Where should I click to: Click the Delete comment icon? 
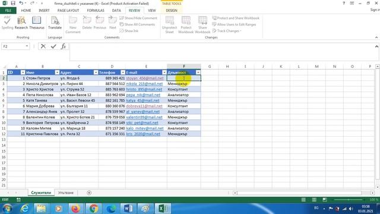[x=87, y=23]
